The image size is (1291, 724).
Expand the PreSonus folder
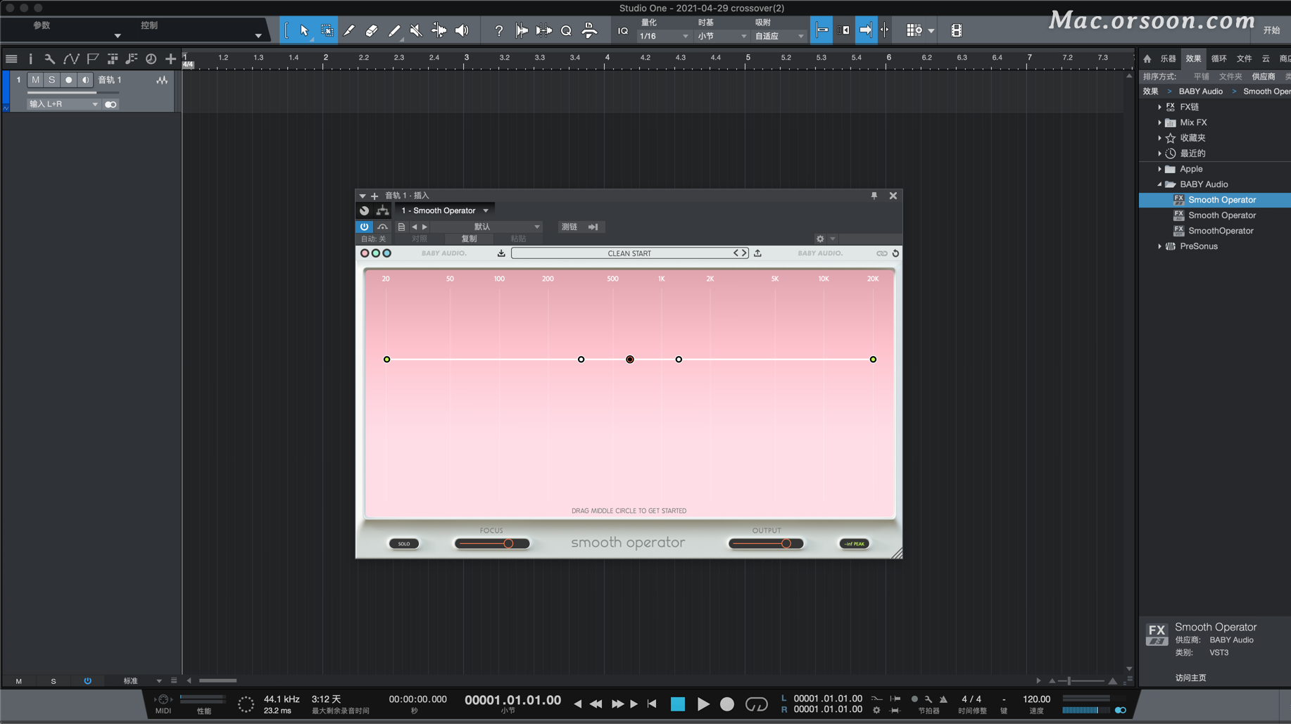(1159, 246)
